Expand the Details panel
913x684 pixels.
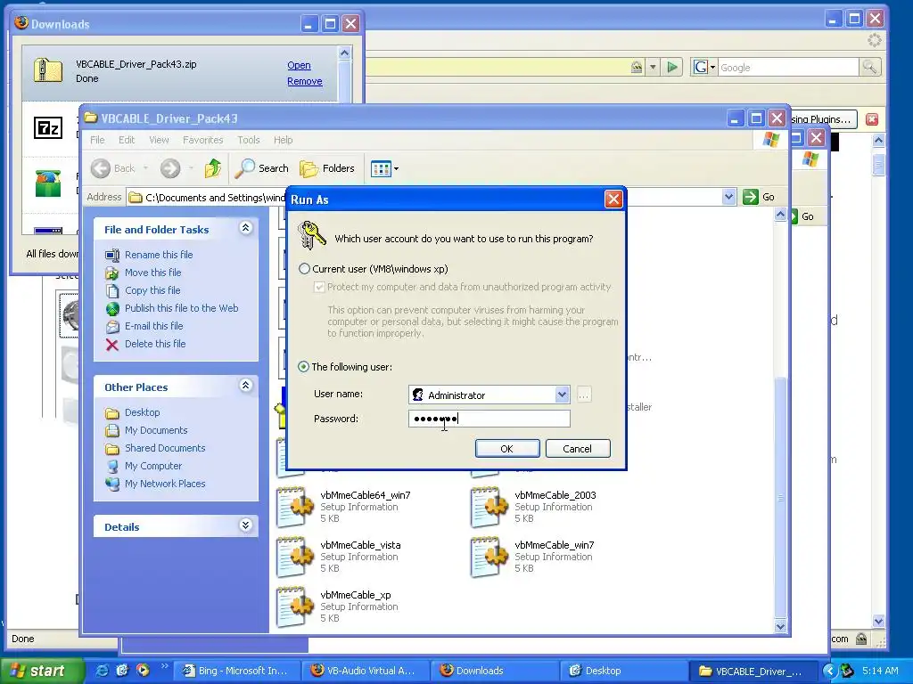tap(246, 525)
